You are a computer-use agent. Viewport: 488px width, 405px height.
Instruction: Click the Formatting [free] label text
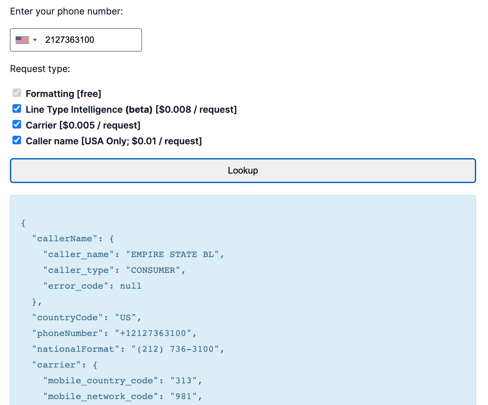(63, 94)
